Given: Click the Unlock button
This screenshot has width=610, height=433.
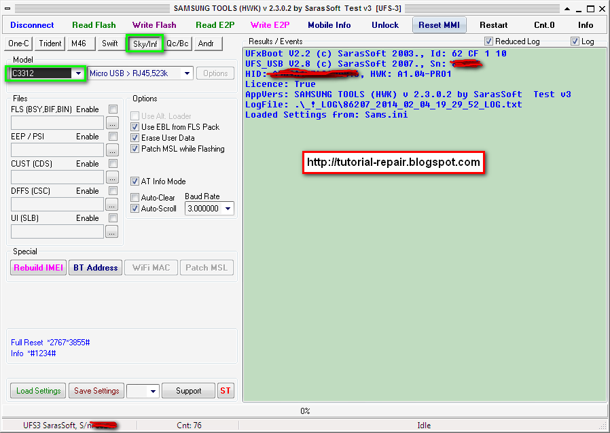Looking at the screenshot, I should 385,25.
